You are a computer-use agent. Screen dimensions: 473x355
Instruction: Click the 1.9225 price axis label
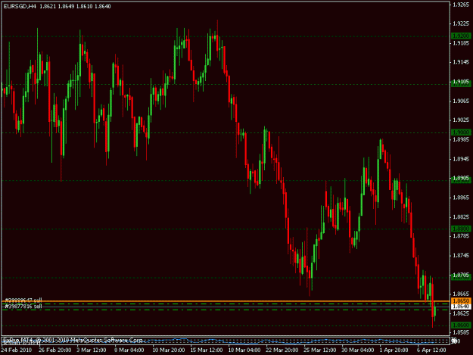[462, 23]
